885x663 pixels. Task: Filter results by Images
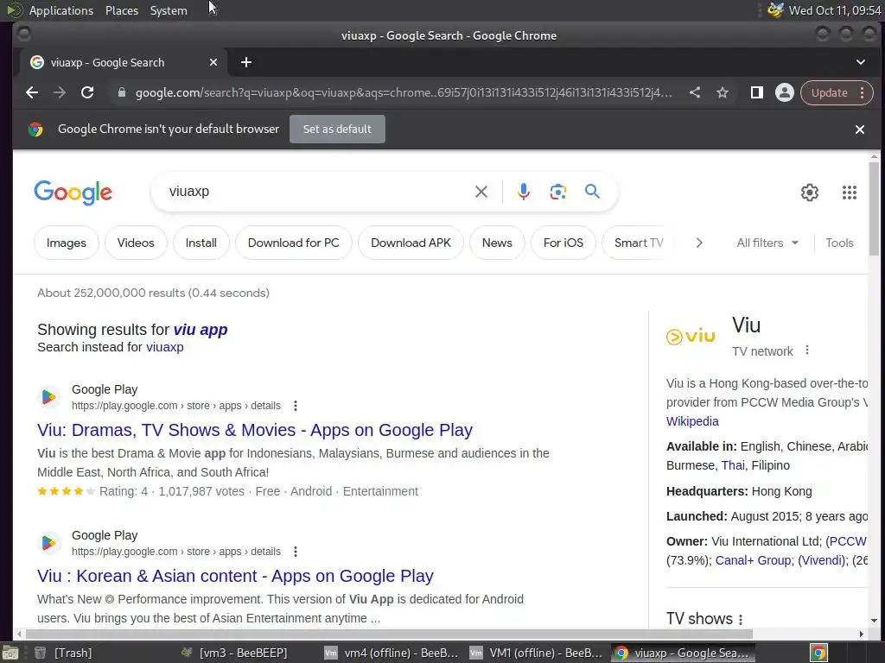(66, 243)
